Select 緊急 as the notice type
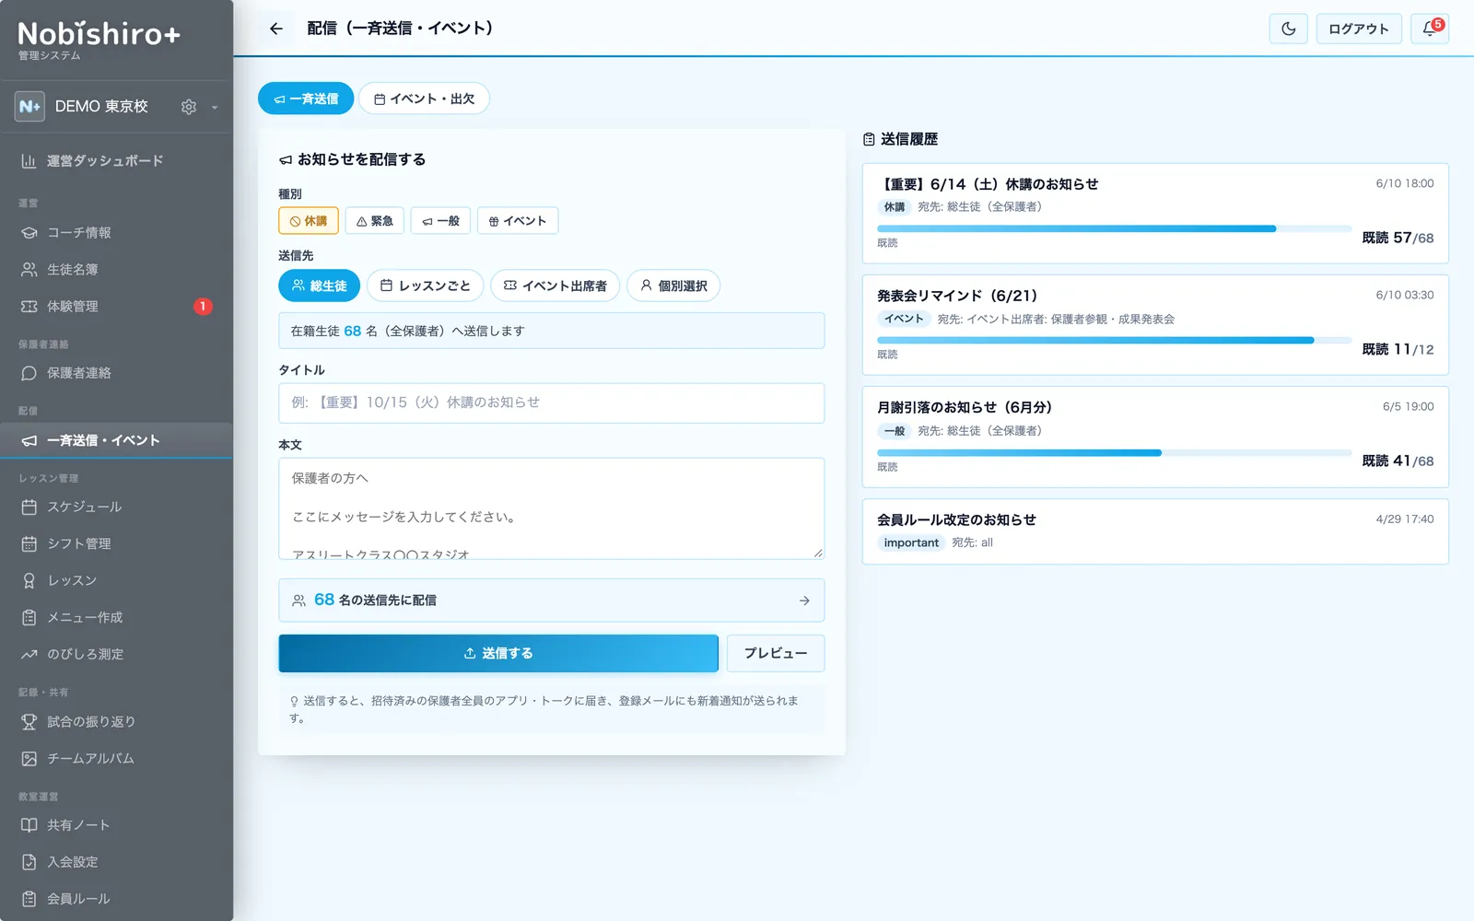Screen dimensions: 1474x921 375,221
